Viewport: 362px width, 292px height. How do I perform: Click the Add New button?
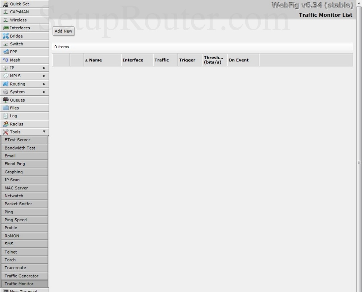pos(64,31)
